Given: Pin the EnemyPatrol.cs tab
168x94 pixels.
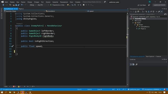Looking at the screenshot, I should coord(15,9).
